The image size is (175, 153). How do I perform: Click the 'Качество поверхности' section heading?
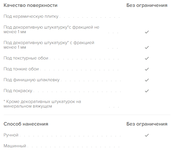[x=30, y=5]
